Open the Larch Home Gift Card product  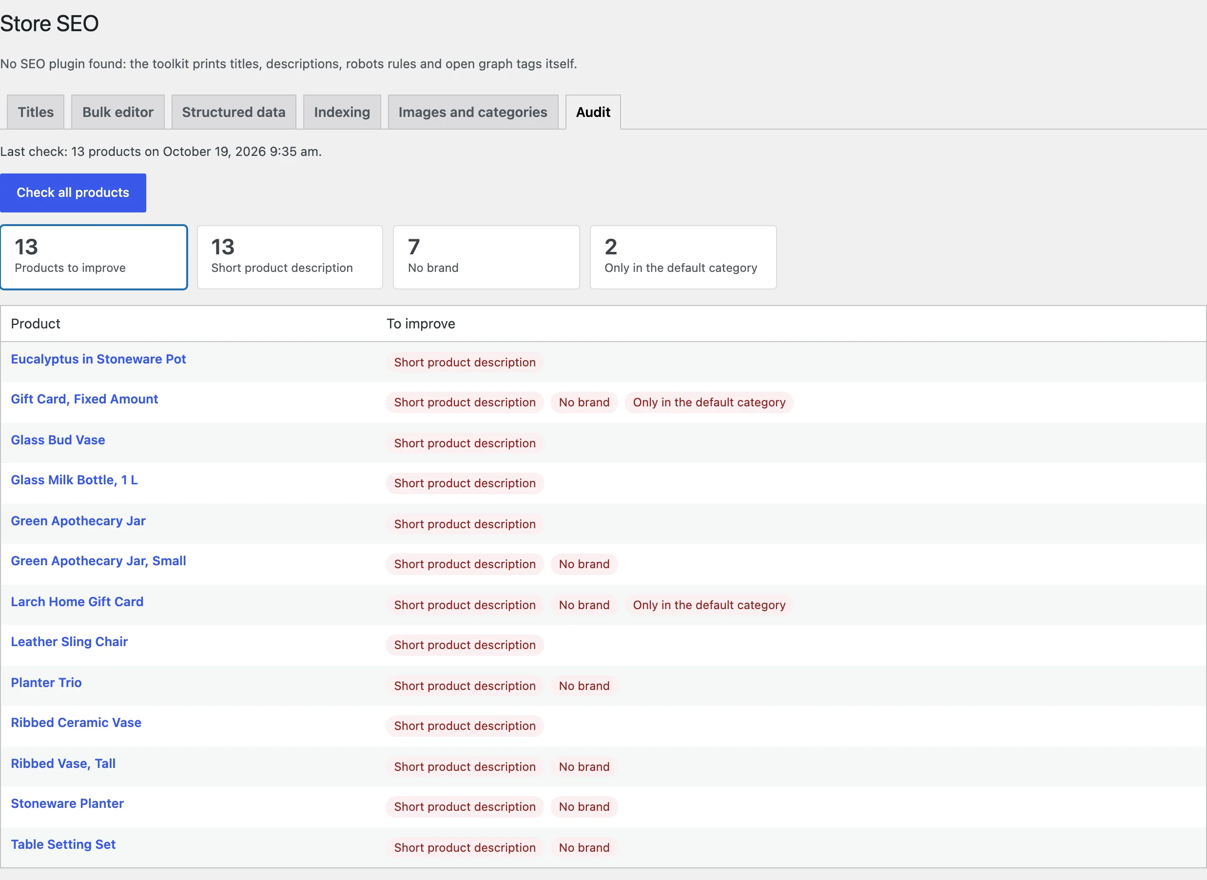point(78,602)
